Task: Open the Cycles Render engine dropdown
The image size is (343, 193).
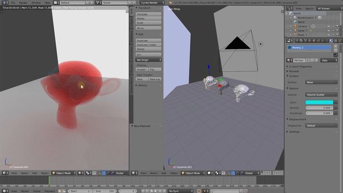Action: pyautogui.click(x=152, y=3)
